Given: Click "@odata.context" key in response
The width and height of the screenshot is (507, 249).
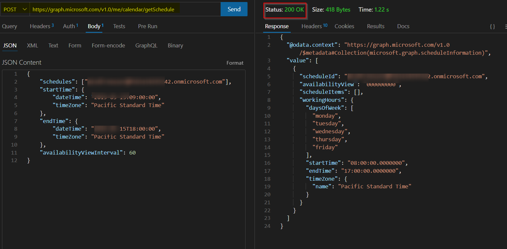Looking at the screenshot, I should (x=312, y=45).
